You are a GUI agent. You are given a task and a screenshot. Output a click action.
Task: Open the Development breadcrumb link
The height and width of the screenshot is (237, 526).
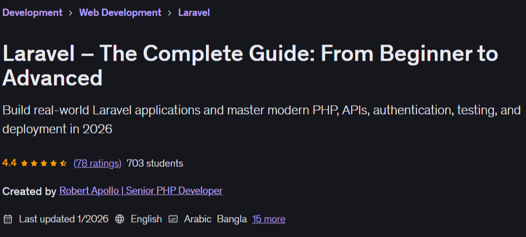point(32,13)
